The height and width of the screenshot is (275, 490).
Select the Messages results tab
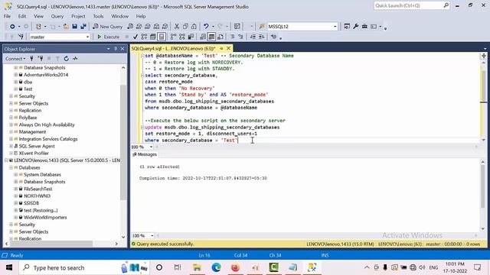(145, 154)
